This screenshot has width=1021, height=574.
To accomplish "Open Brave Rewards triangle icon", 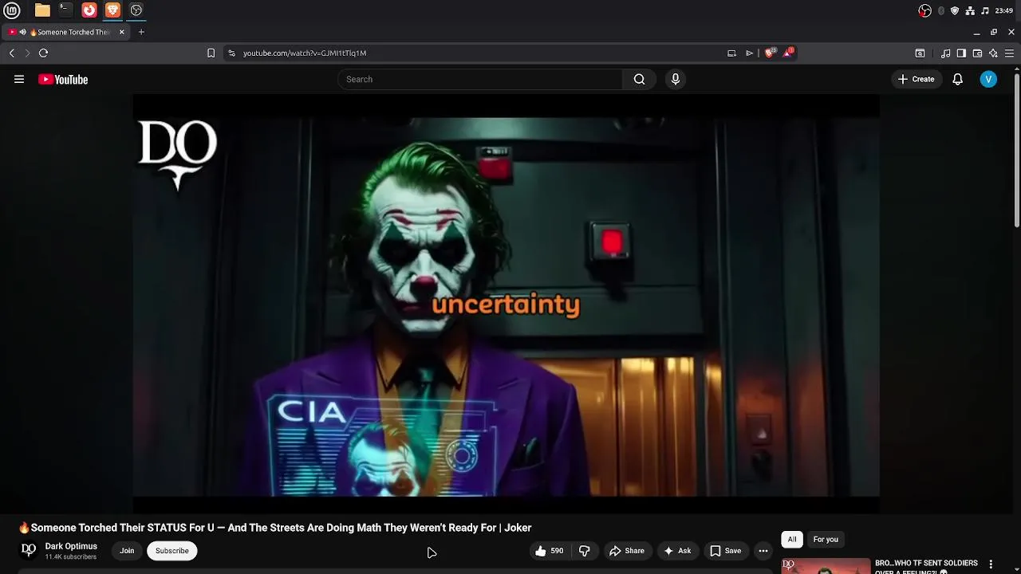I will coord(788,53).
